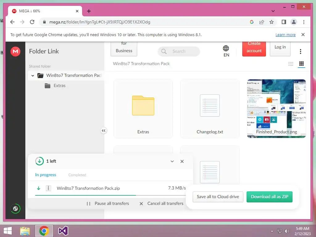Click the Chrome taskbar icon

(x=44, y=231)
